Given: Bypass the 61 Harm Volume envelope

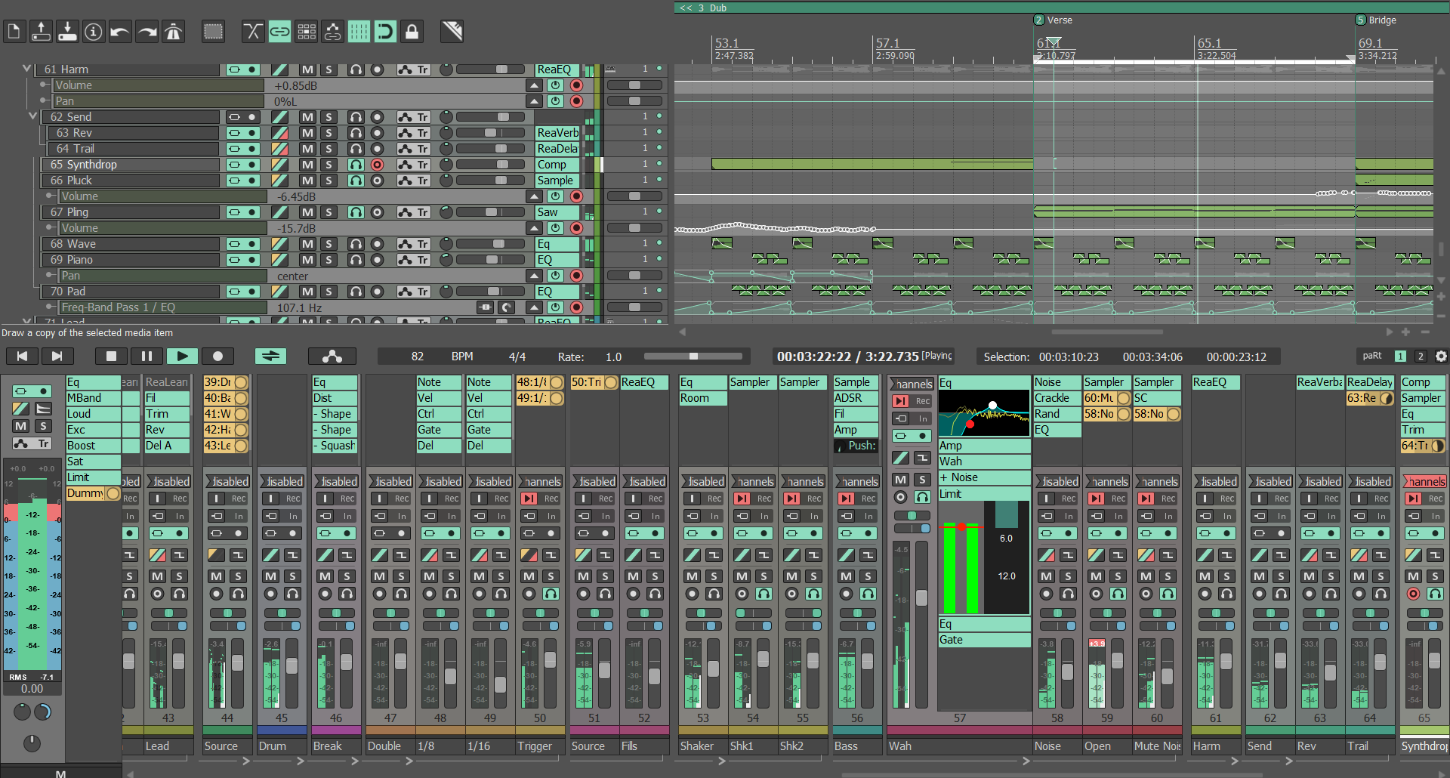Looking at the screenshot, I should (555, 85).
